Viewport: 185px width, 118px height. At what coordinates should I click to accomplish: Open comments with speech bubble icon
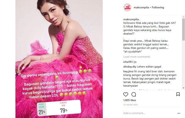click(x=134, y=95)
